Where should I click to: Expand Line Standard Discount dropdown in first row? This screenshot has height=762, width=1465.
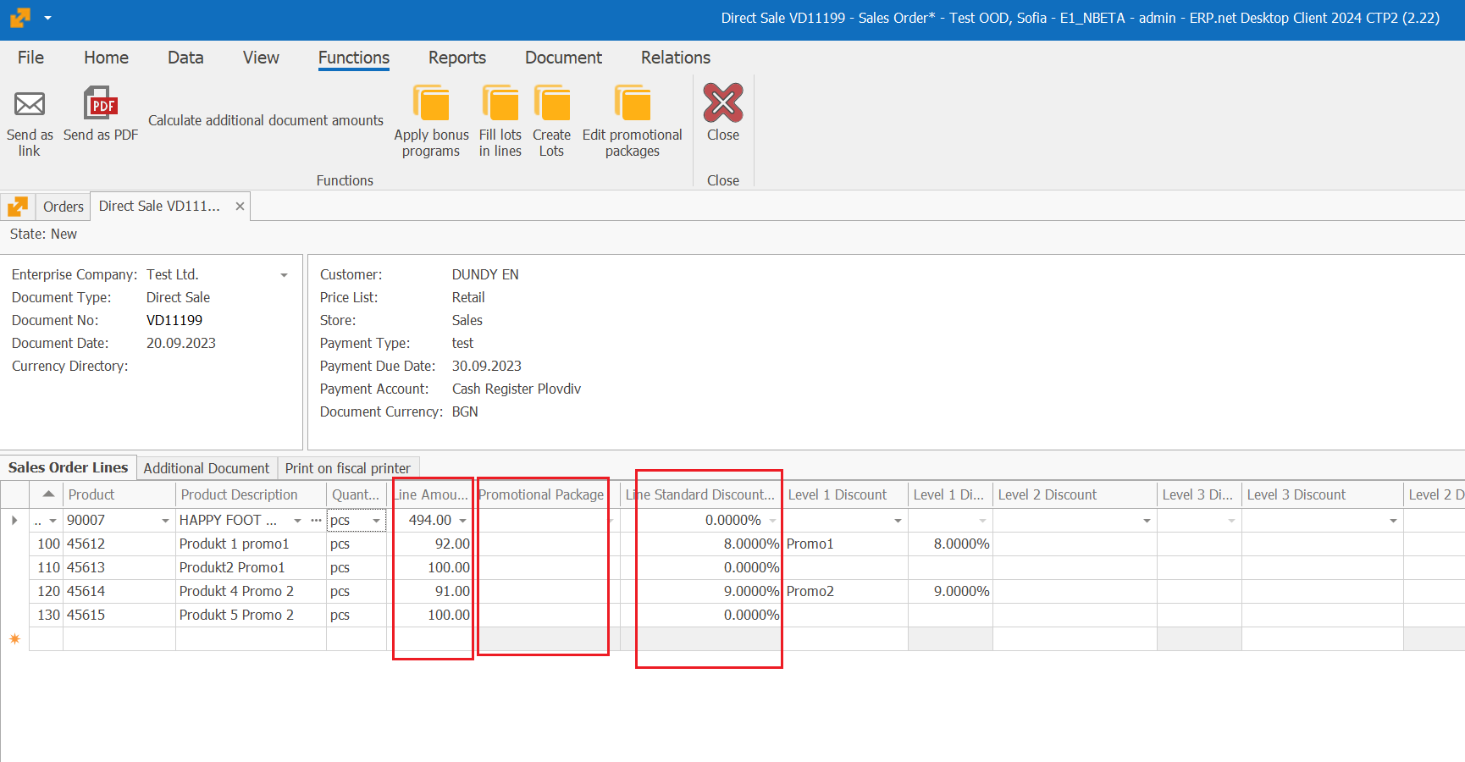[x=773, y=521]
